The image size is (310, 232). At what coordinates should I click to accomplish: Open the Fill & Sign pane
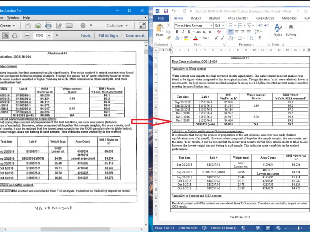click(x=108, y=35)
